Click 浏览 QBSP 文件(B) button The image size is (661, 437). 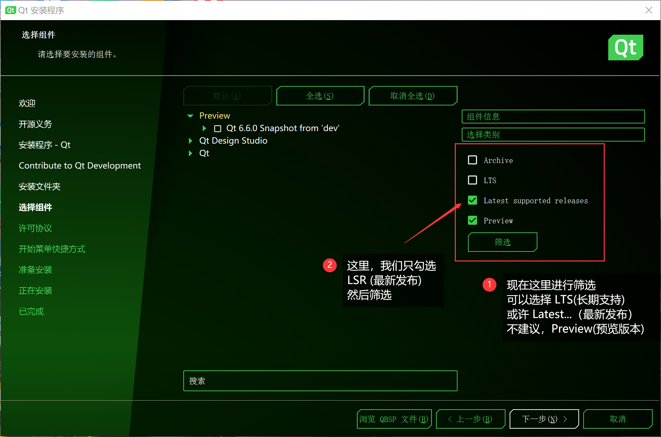click(x=394, y=419)
